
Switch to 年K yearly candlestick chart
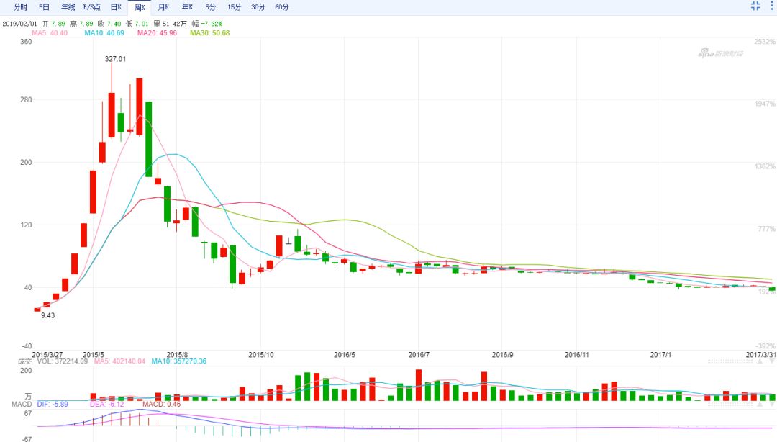pyautogui.click(x=187, y=7)
